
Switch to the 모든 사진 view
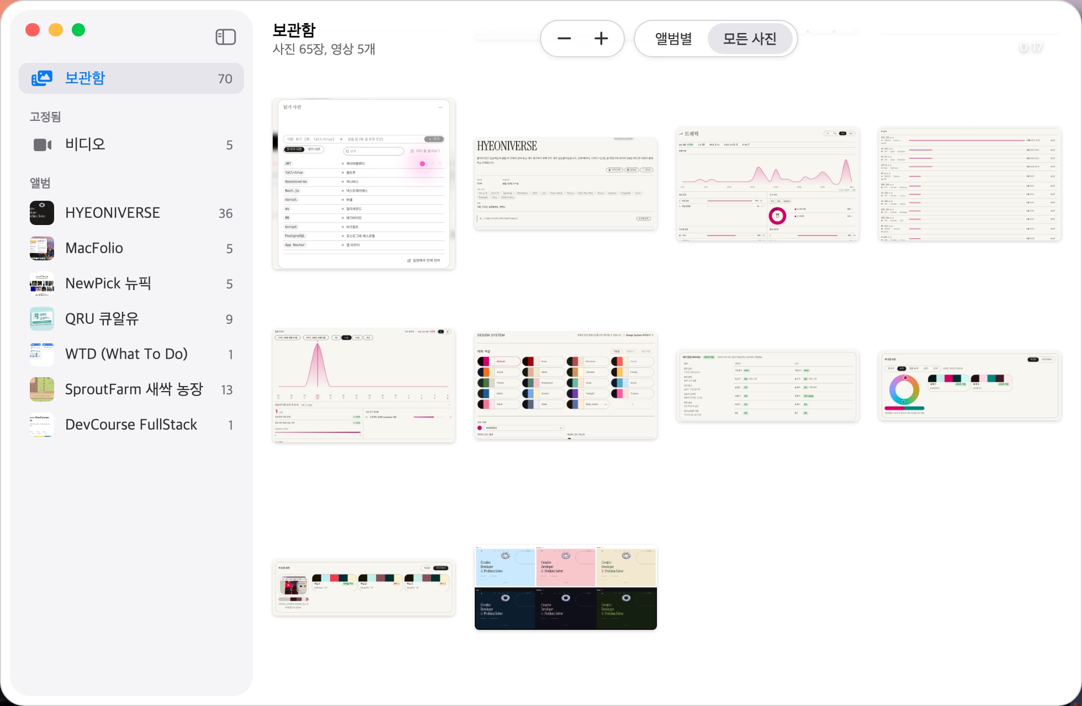click(x=750, y=39)
